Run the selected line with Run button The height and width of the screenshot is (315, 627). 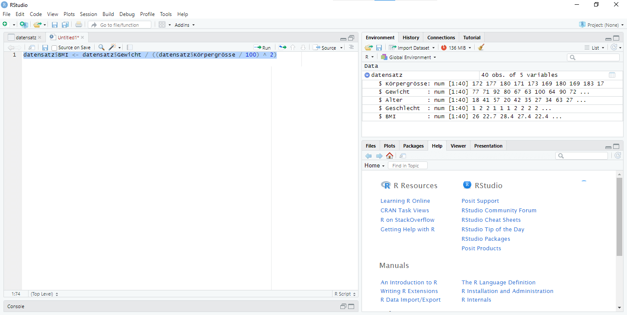(x=262, y=47)
